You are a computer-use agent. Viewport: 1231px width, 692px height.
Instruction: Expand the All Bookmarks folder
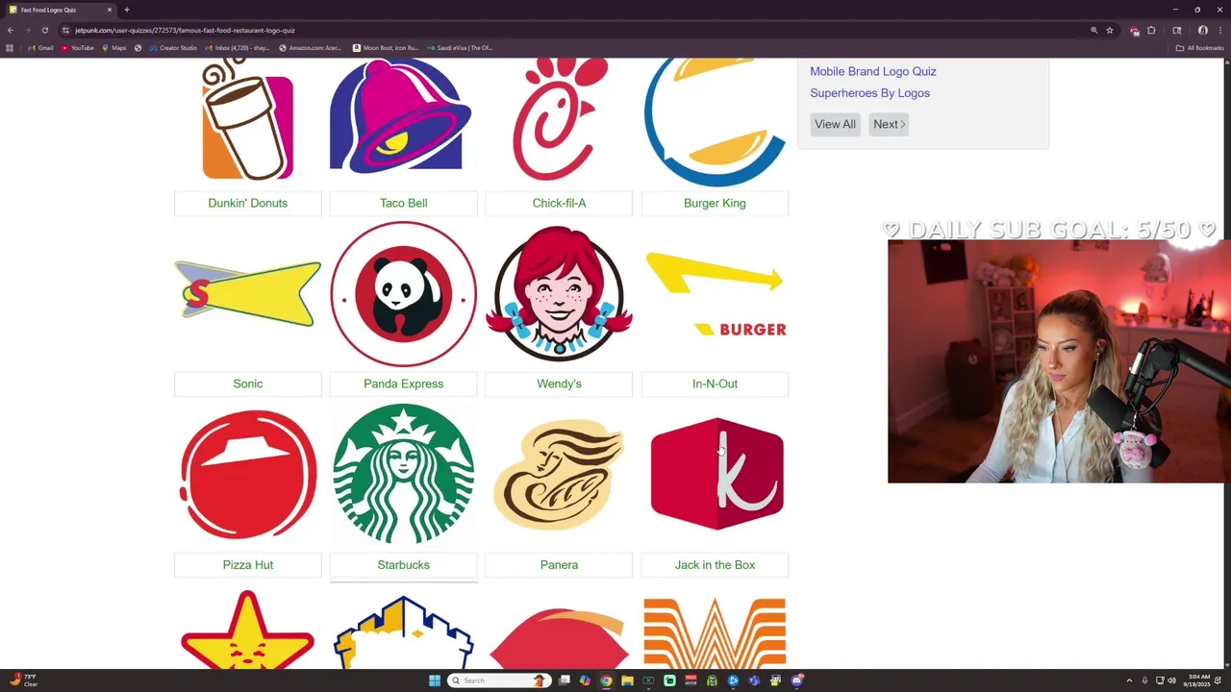point(1199,47)
